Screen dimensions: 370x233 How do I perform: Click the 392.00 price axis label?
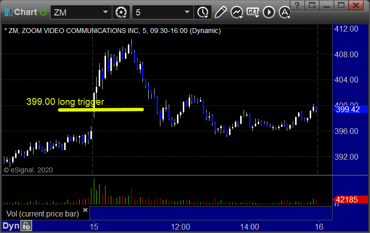click(346, 157)
